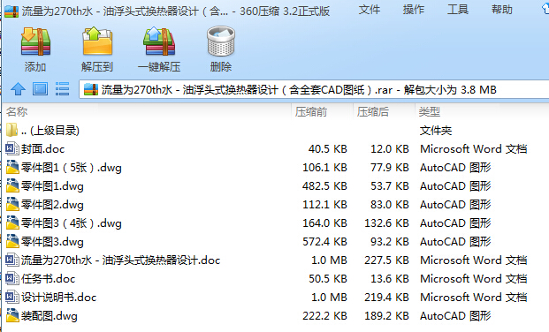This screenshot has width=549, height=332.
Task: Click the 219.4 KB compressed size value
Action: (x=386, y=298)
